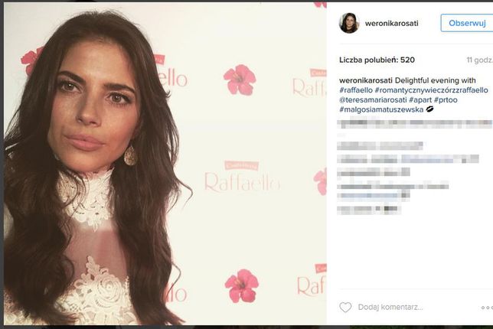Click the Raffaello logo in photo center

(243, 177)
